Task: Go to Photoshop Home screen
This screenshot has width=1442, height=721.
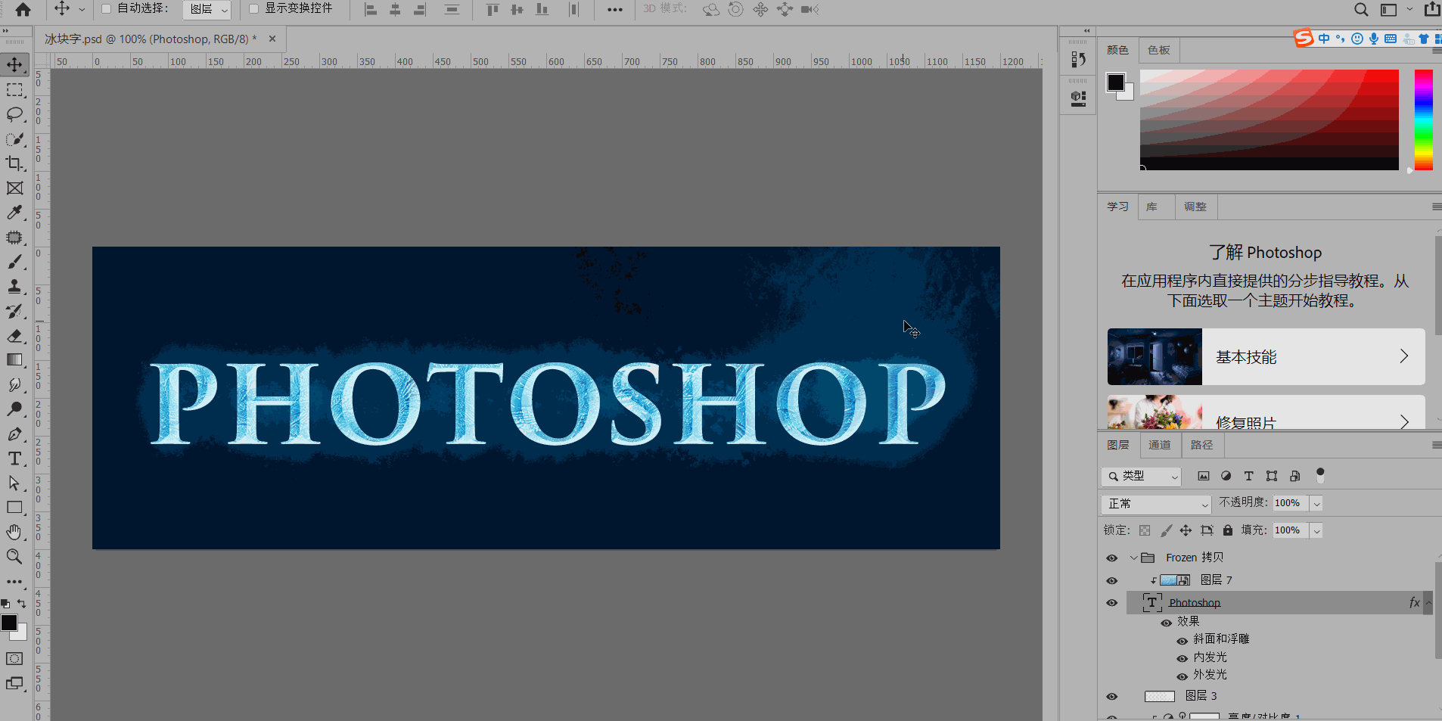Action: (23, 9)
